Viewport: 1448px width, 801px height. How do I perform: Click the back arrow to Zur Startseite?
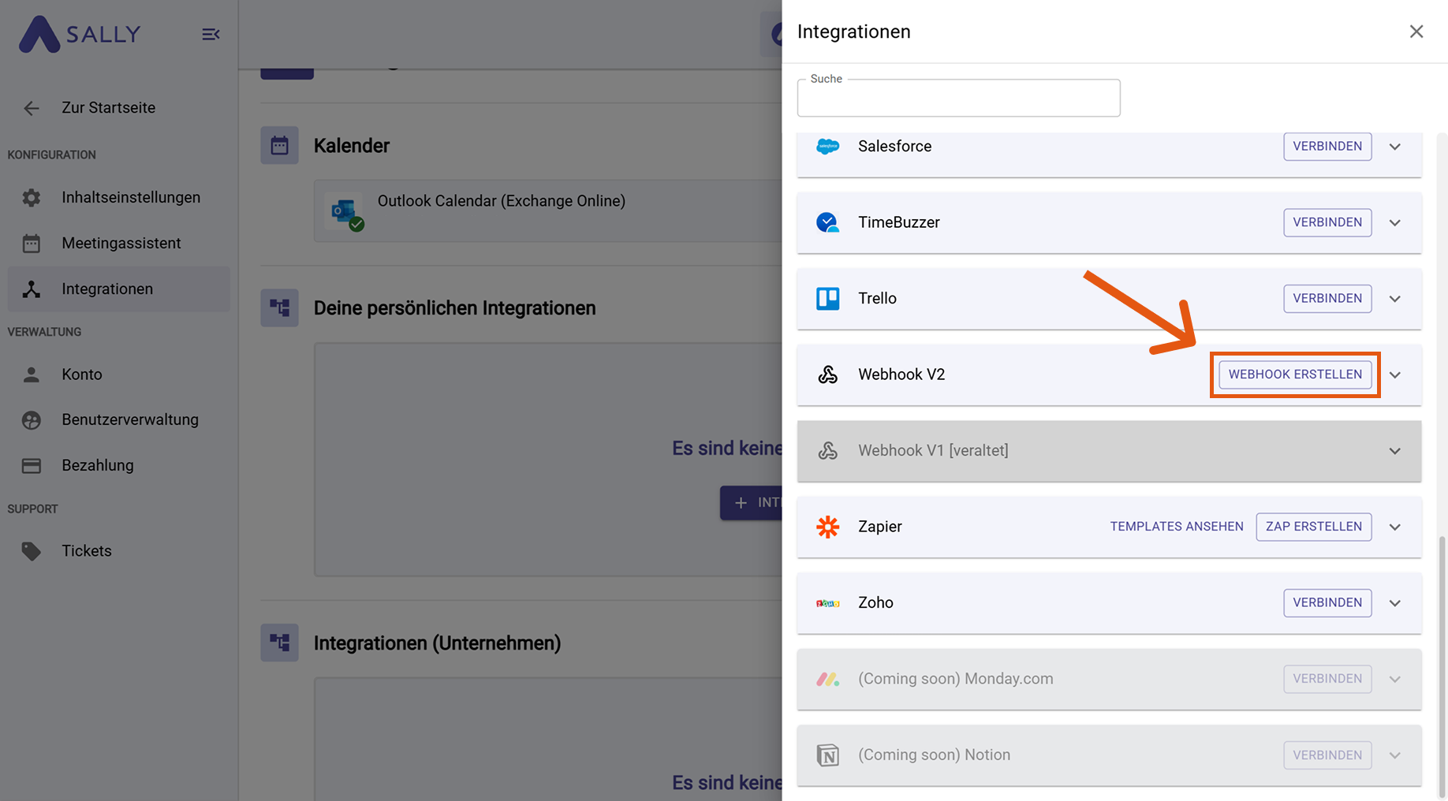click(x=32, y=108)
